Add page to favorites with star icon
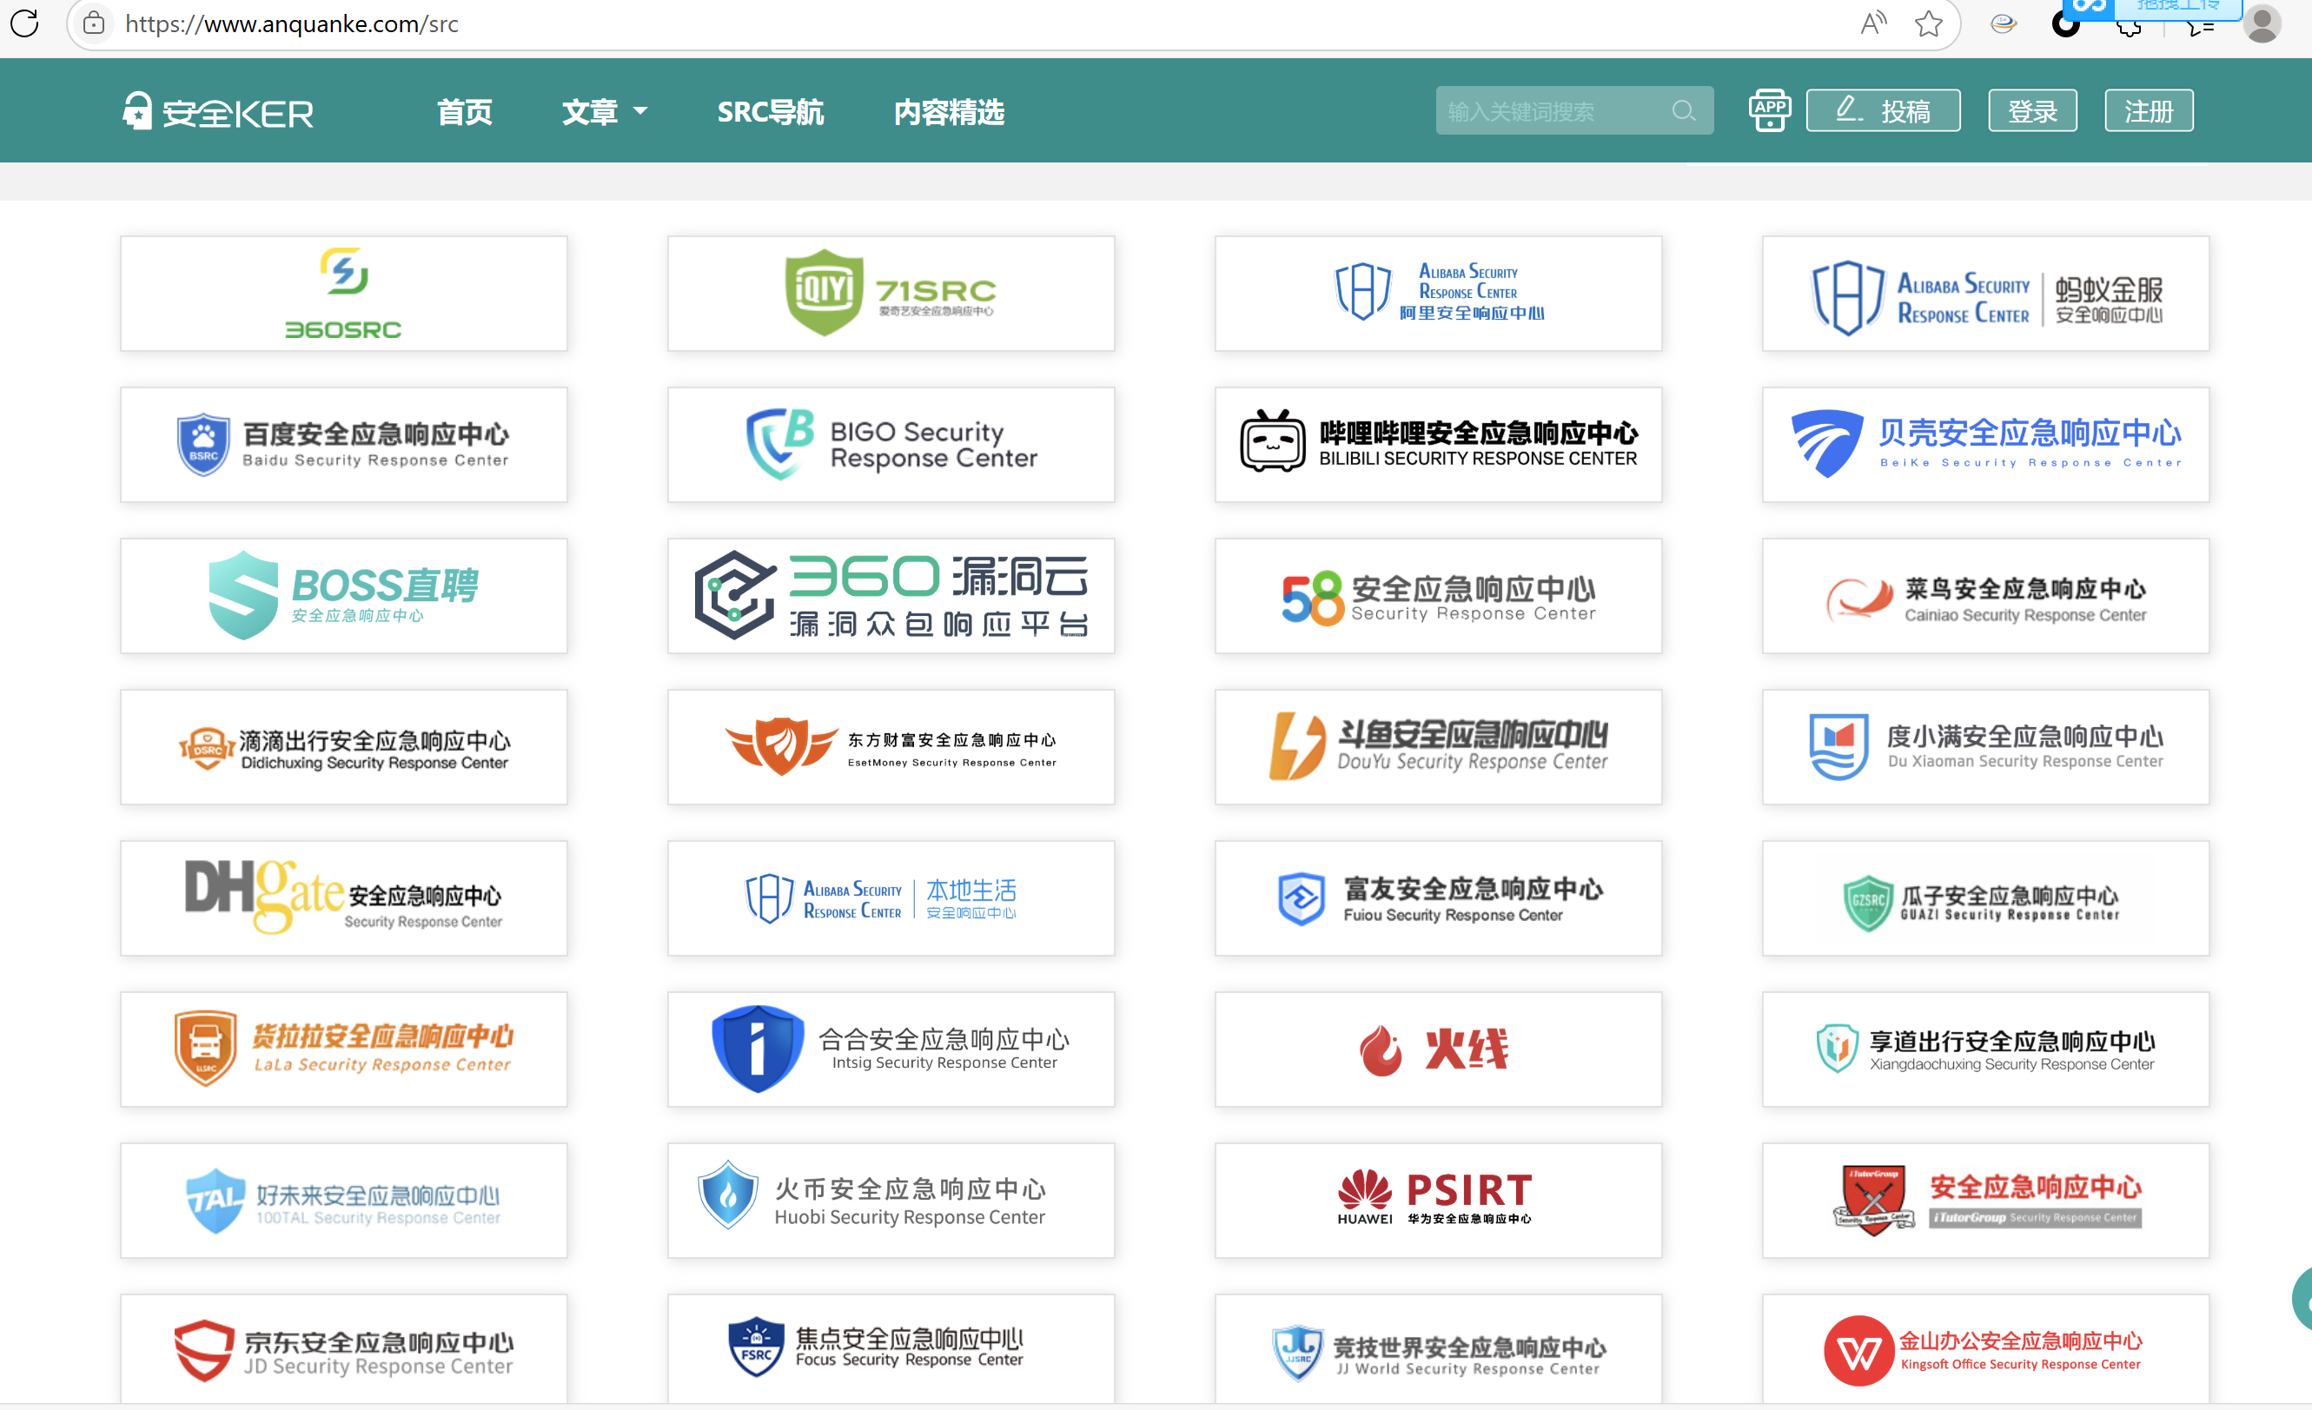 pos(1928,23)
